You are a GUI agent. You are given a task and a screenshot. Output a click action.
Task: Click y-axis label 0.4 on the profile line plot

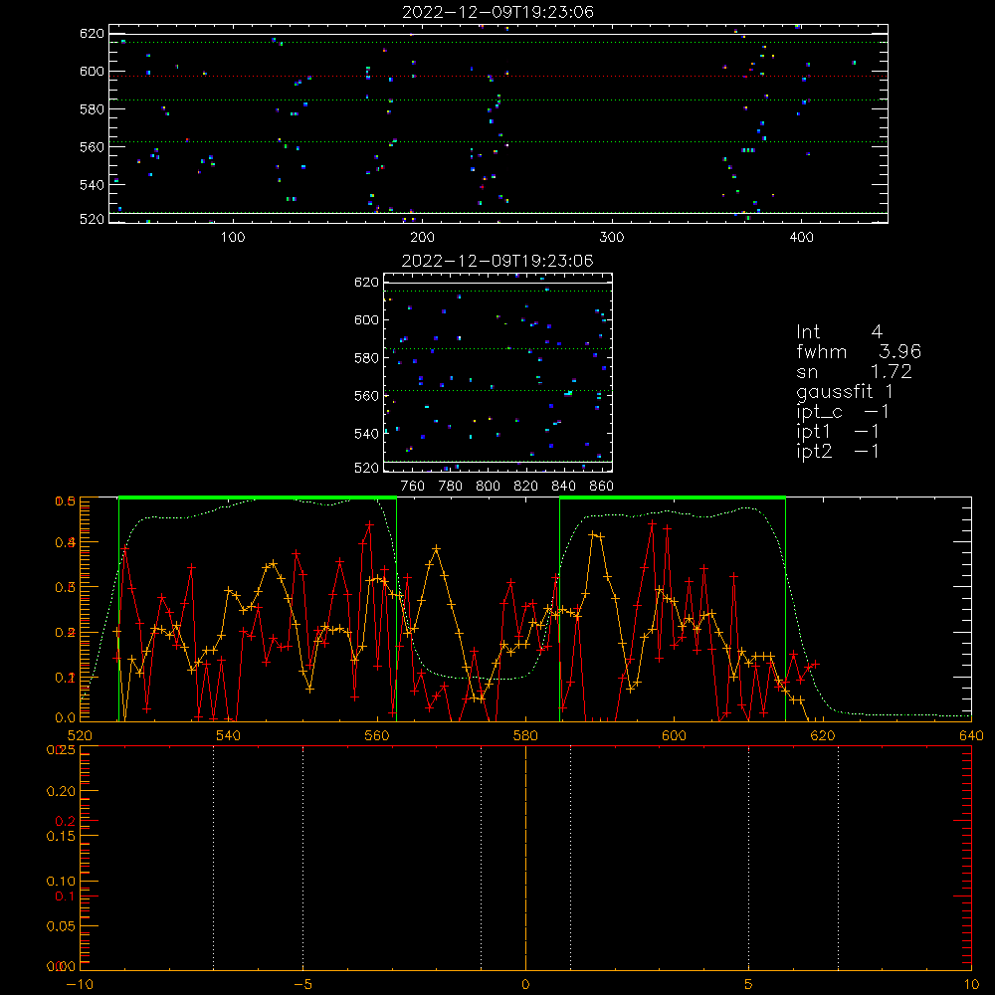[x=66, y=542]
